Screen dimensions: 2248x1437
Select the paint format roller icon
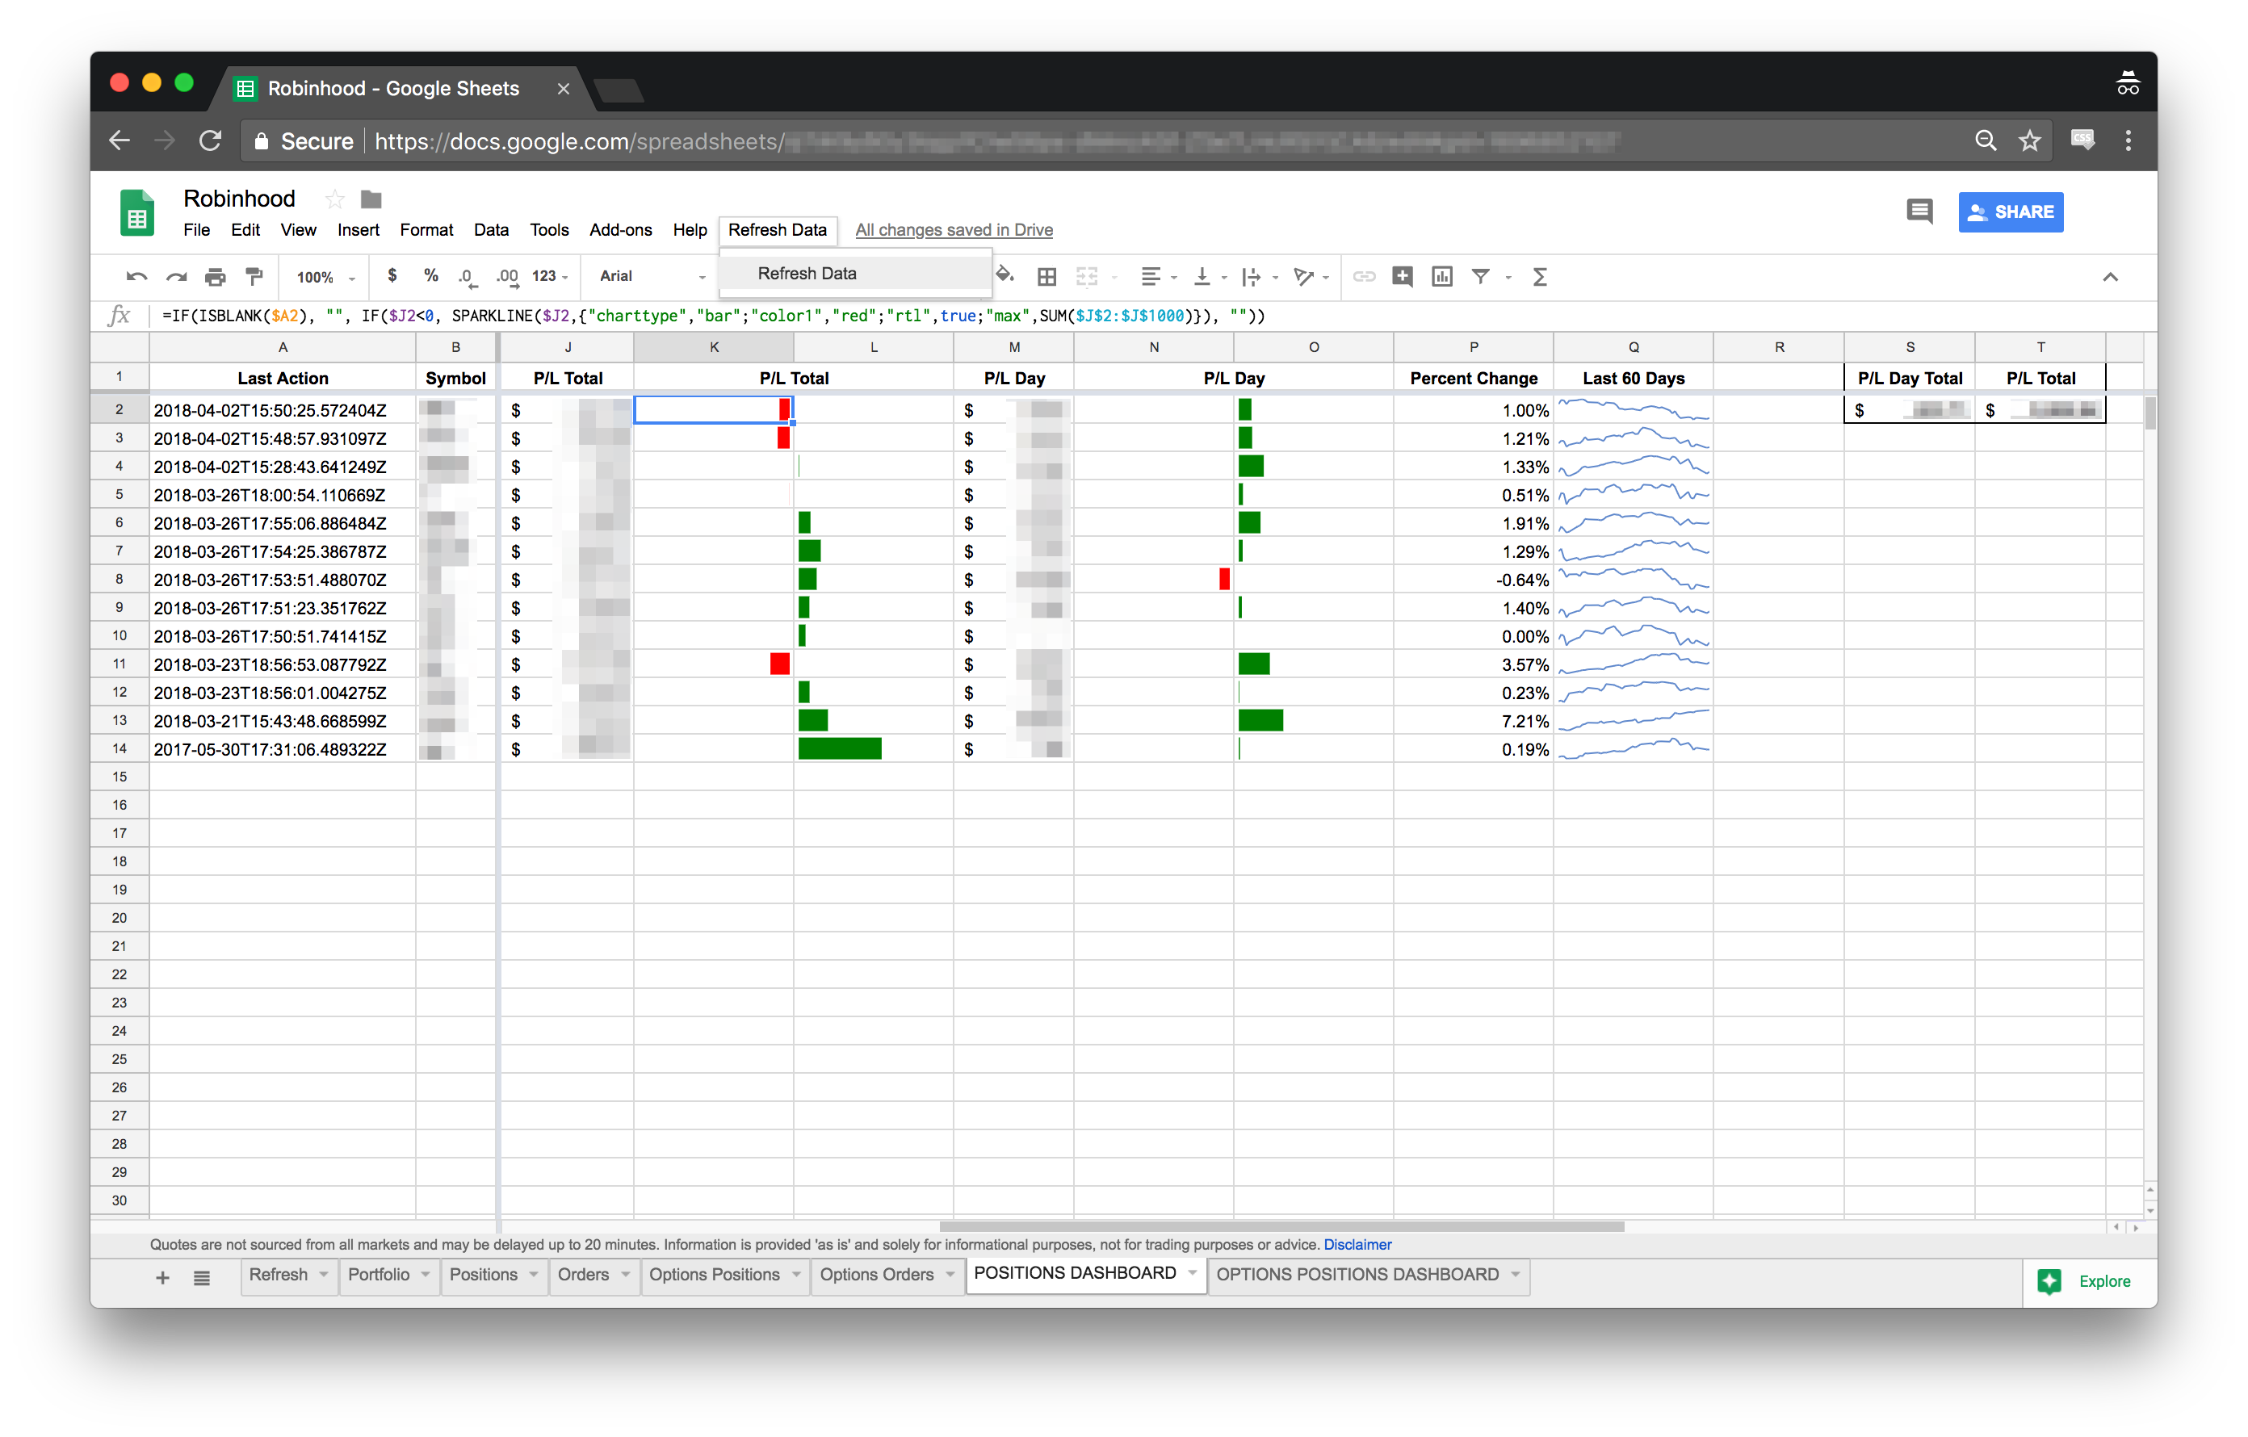coord(254,276)
